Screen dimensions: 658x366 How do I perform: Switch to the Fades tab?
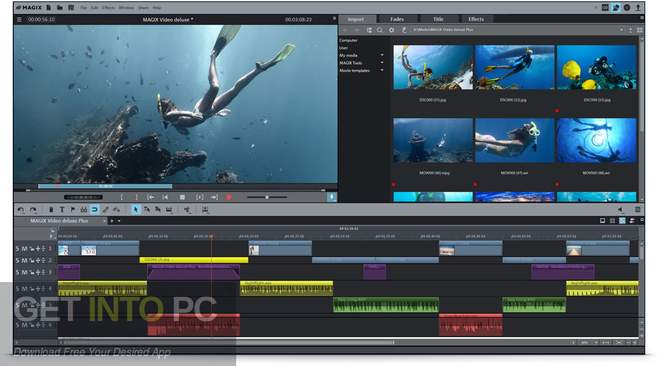397,19
